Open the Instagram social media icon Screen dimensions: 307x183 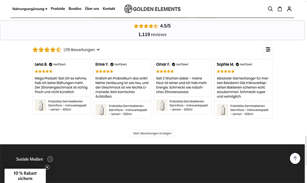50,159
